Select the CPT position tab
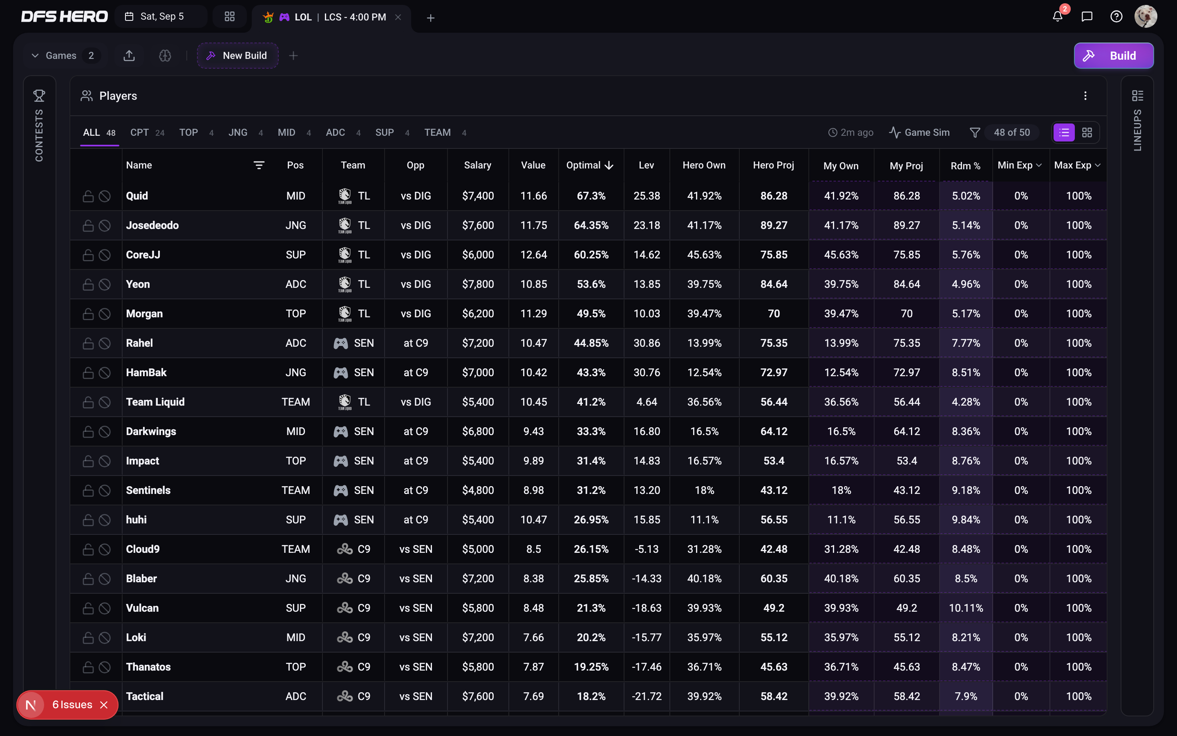1177x736 pixels. click(x=148, y=132)
